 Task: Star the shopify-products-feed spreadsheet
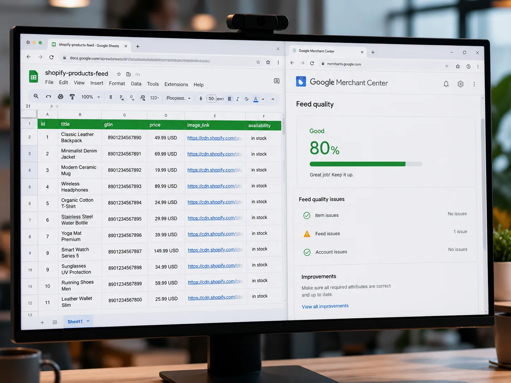click(x=119, y=74)
